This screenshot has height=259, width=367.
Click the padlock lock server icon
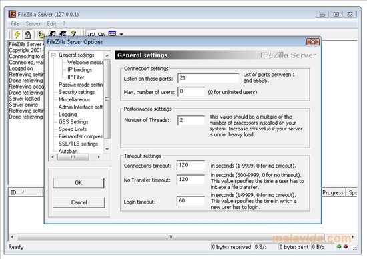[28, 35]
